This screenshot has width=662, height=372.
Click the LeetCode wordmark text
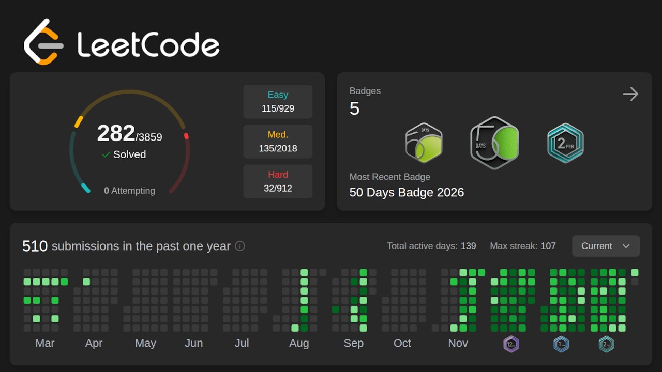coord(148,44)
